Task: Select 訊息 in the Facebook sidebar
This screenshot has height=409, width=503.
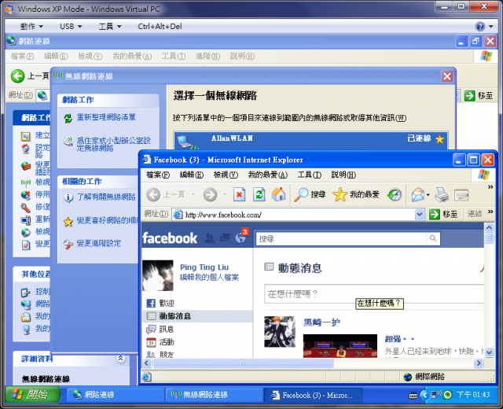Action: click(167, 329)
